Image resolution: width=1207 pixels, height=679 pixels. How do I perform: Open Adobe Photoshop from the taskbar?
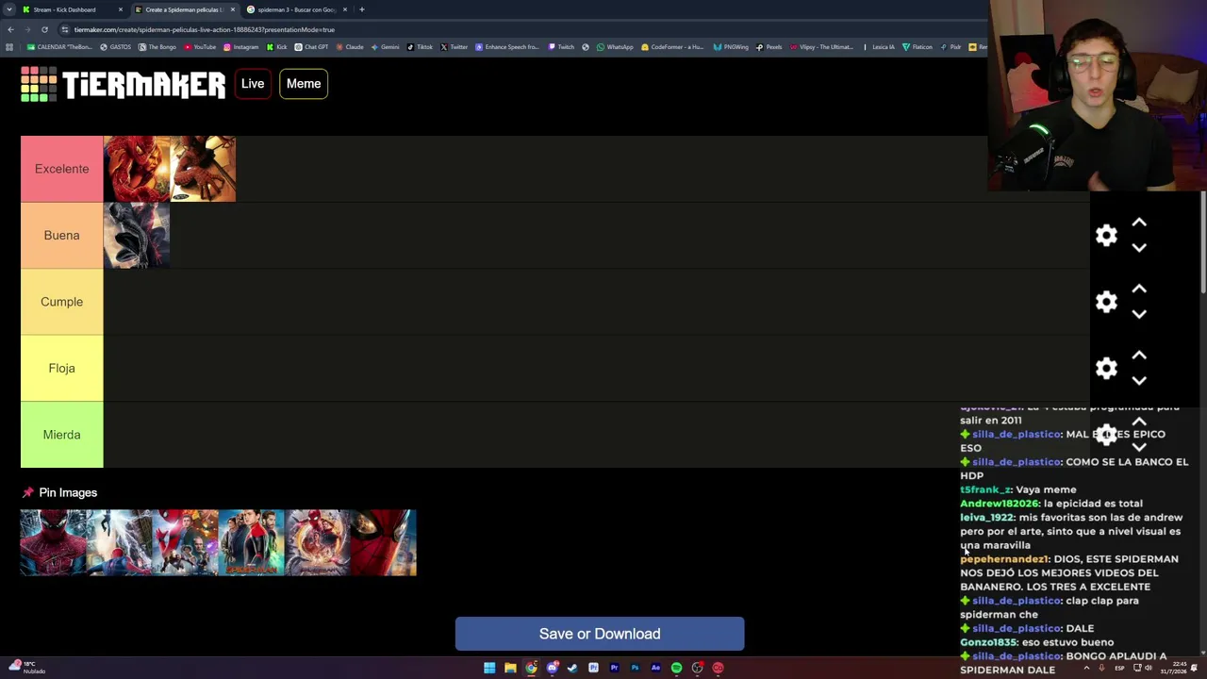[x=635, y=668]
